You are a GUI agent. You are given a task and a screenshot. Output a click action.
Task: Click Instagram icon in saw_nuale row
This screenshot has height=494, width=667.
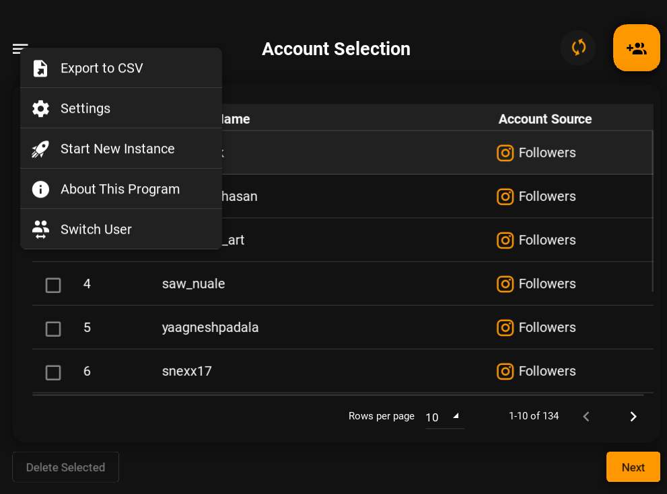(x=505, y=284)
